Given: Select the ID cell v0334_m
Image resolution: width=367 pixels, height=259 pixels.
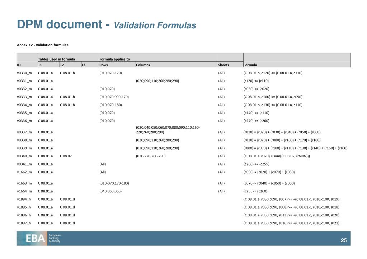Looking at the screenshot, I should point(24,105).
